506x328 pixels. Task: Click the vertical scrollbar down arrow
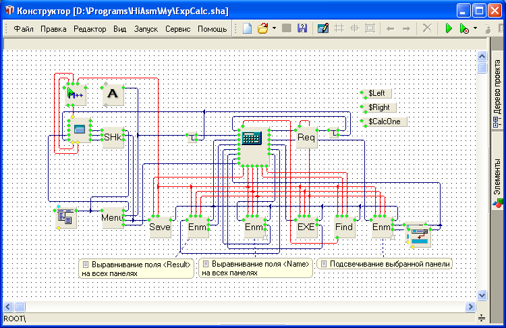(x=482, y=295)
